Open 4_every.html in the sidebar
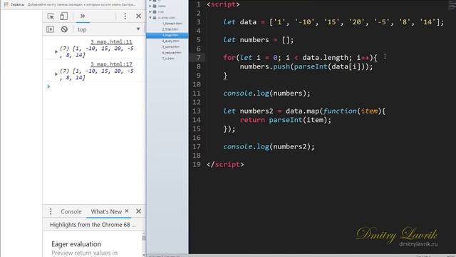Screen dimensions: 456x257 tap(171, 41)
